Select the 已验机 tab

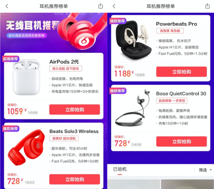120,169
